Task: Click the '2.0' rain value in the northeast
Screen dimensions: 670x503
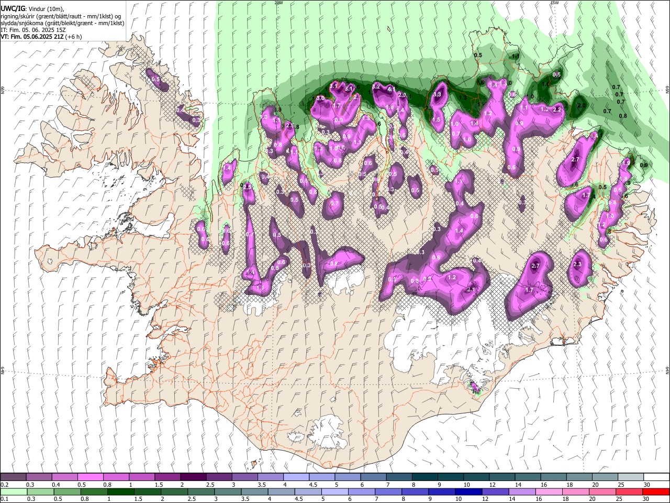Action: pyautogui.click(x=581, y=105)
